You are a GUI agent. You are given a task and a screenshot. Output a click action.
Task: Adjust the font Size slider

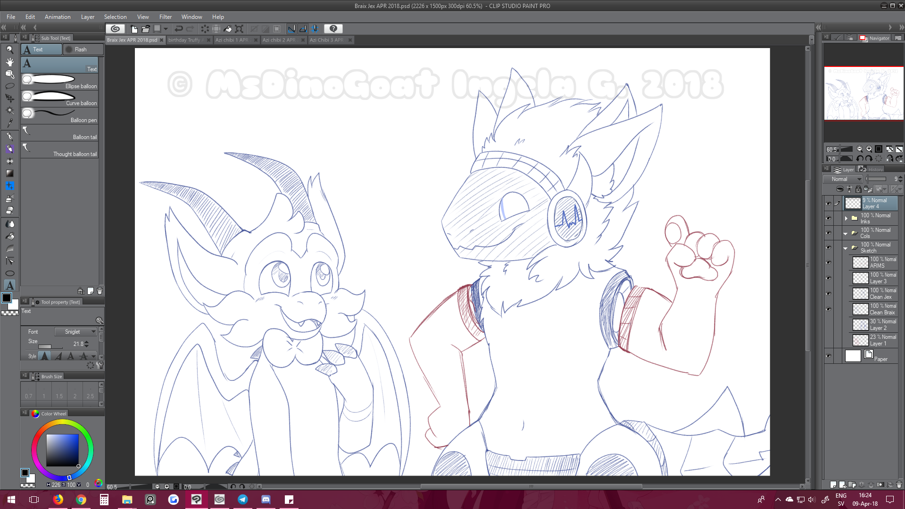click(50, 346)
